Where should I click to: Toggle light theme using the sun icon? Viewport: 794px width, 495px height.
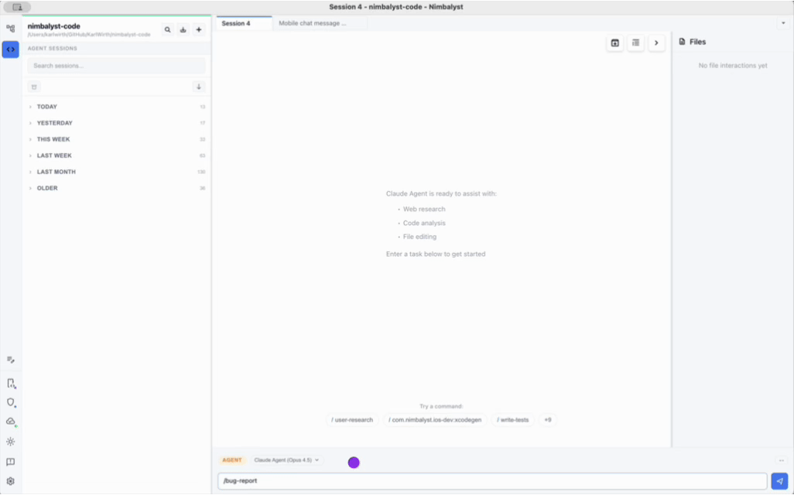coord(11,442)
